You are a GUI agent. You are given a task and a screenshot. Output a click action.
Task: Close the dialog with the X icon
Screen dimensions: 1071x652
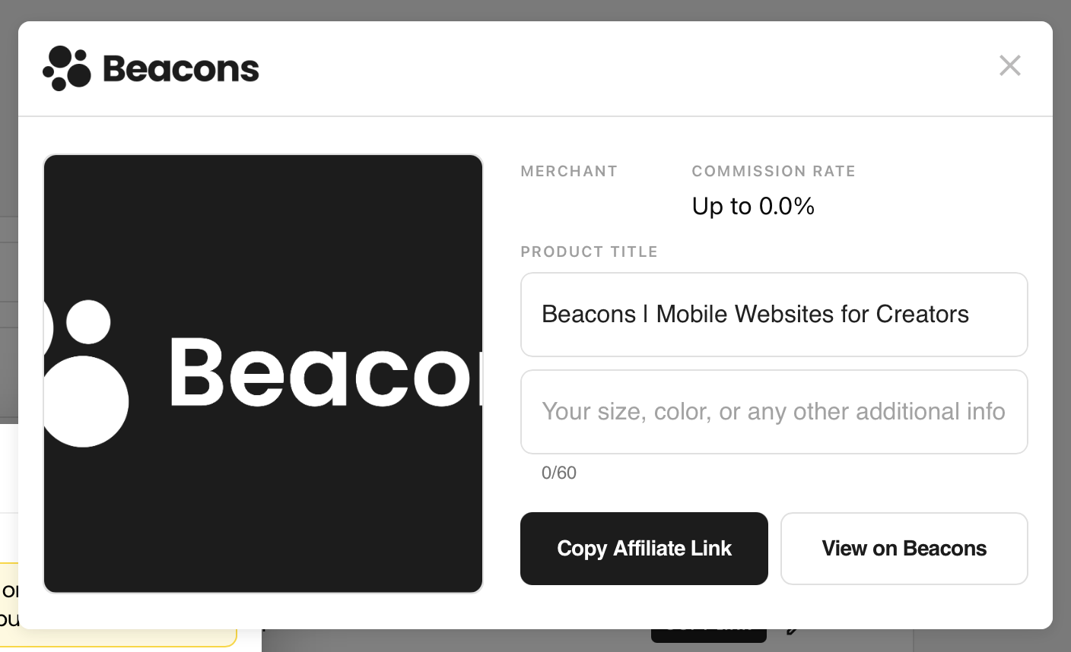pyautogui.click(x=1009, y=65)
